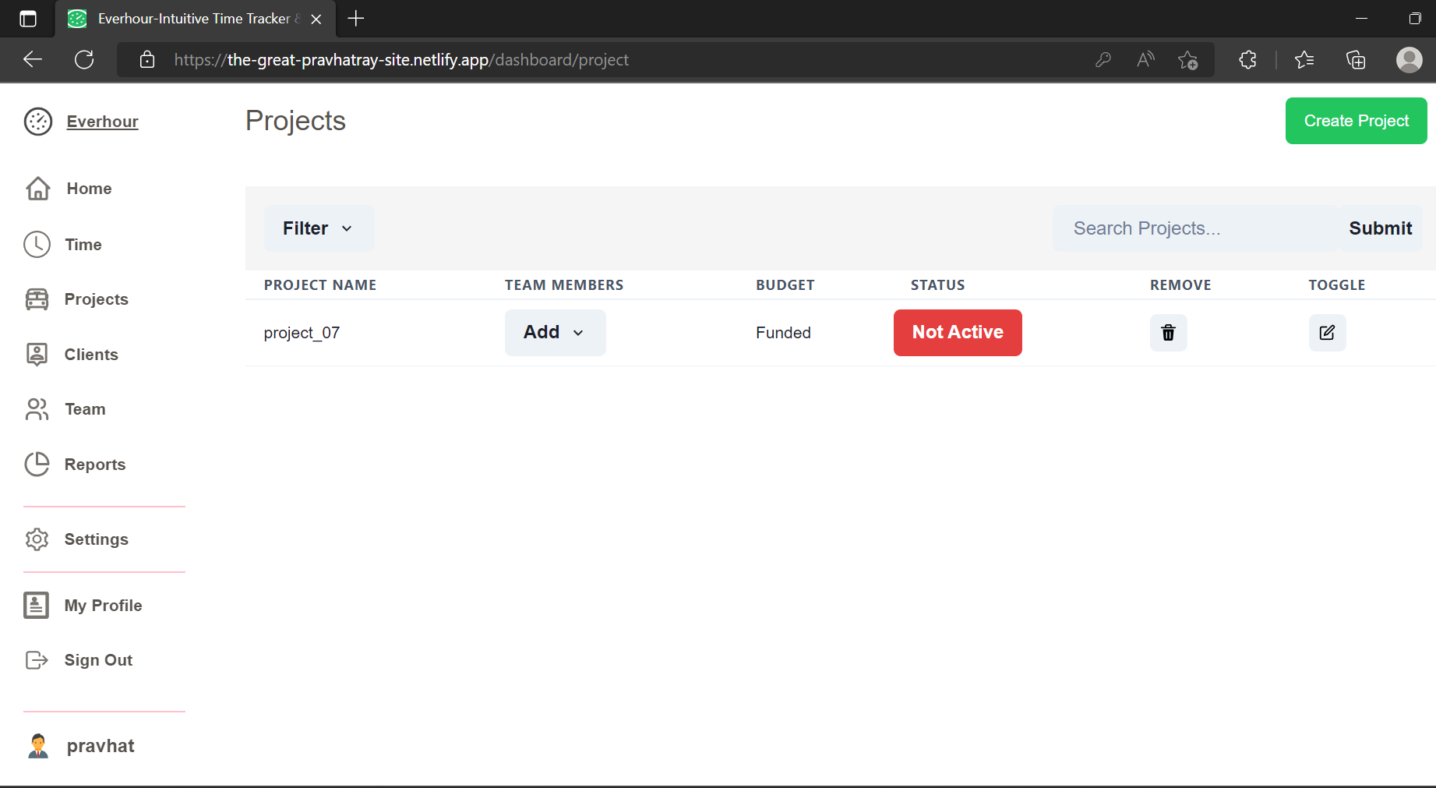Image resolution: width=1436 pixels, height=788 pixels.
Task: Click the Sign Out arrow icon
Action: (37, 660)
